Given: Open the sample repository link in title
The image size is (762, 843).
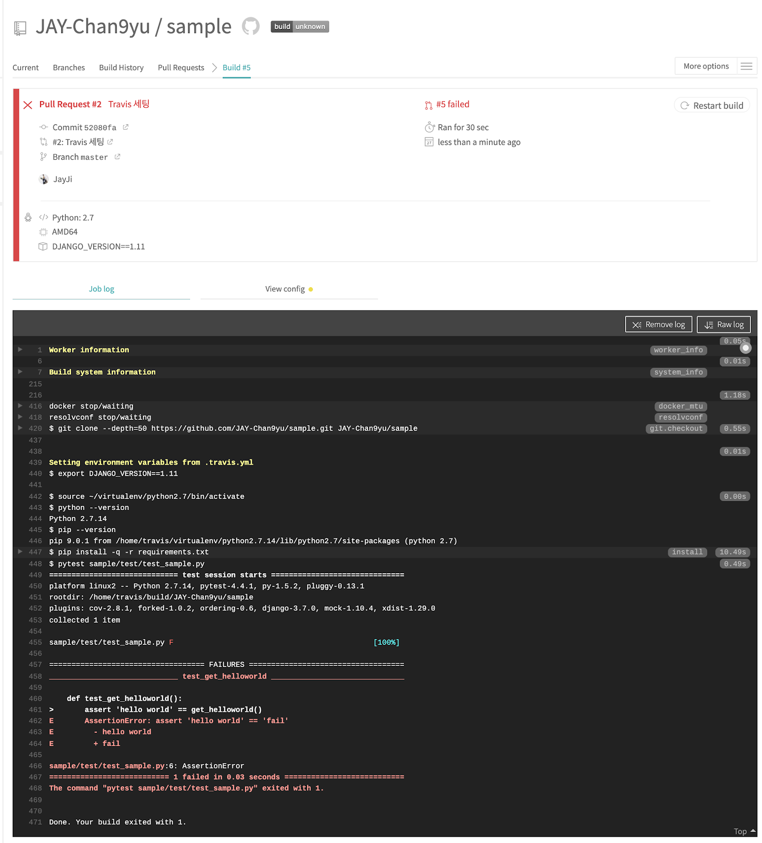Looking at the screenshot, I should pos(199,26).
